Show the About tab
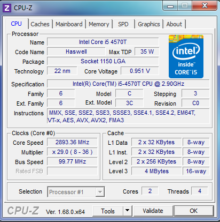 coord(174,24)
